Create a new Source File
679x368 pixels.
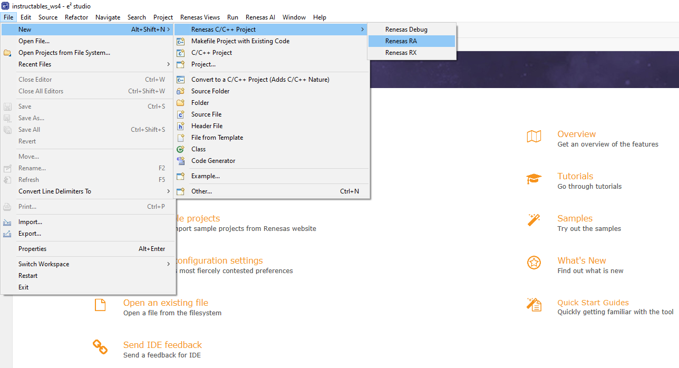[271, 114]
